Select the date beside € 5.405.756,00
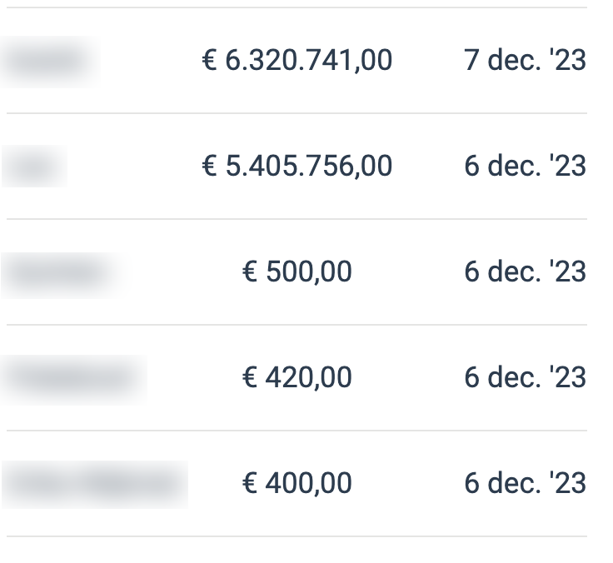 click(525, 167)
